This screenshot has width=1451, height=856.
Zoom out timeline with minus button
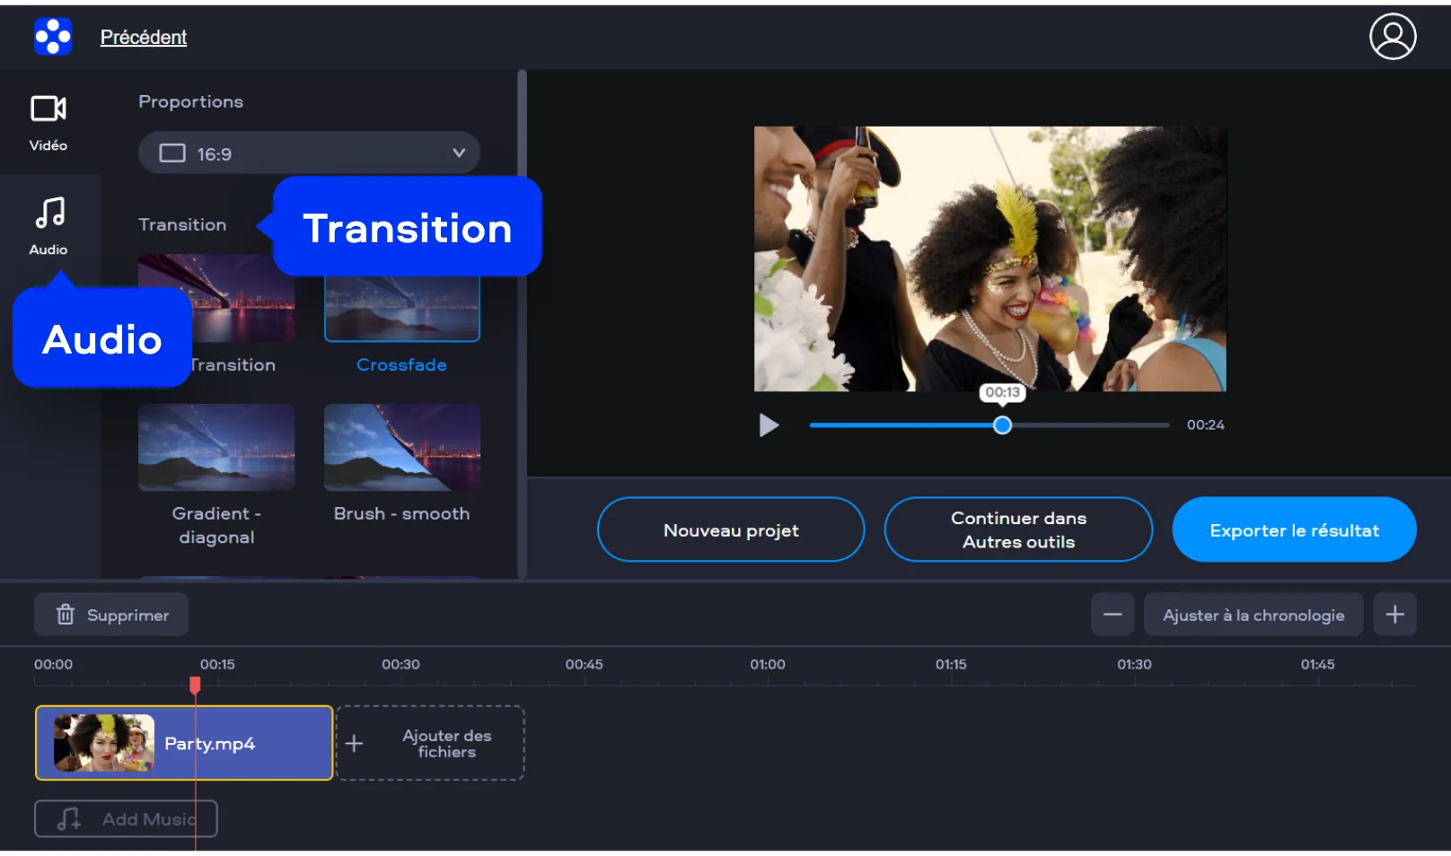[x=1112, y=615]
